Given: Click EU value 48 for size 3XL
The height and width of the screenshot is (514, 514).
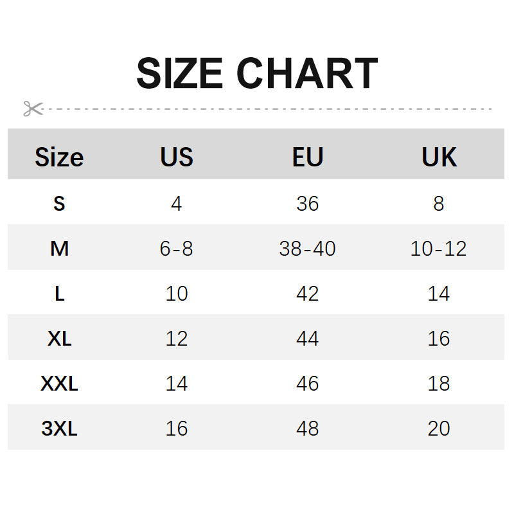Looking at the screenshot, I should 308,429.
